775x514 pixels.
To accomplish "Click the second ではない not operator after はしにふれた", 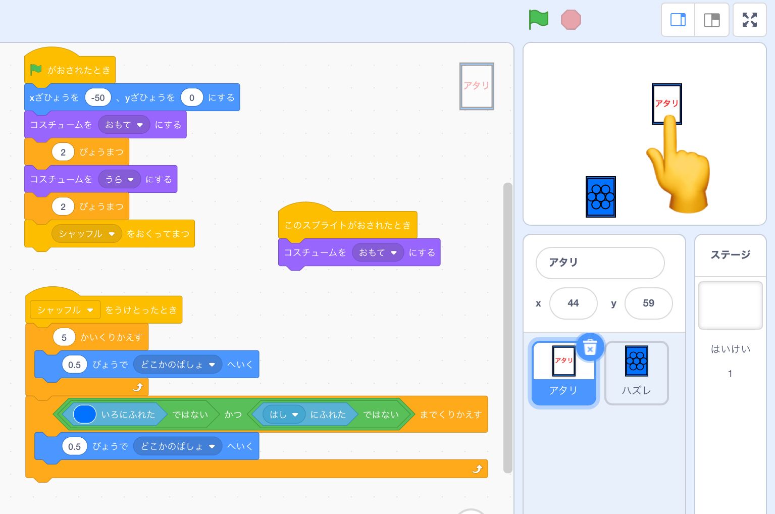I will pos(381,415).
